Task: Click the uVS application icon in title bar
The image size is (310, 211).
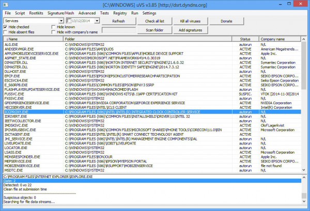Action: pyautogui.click(x=6, y=5)
